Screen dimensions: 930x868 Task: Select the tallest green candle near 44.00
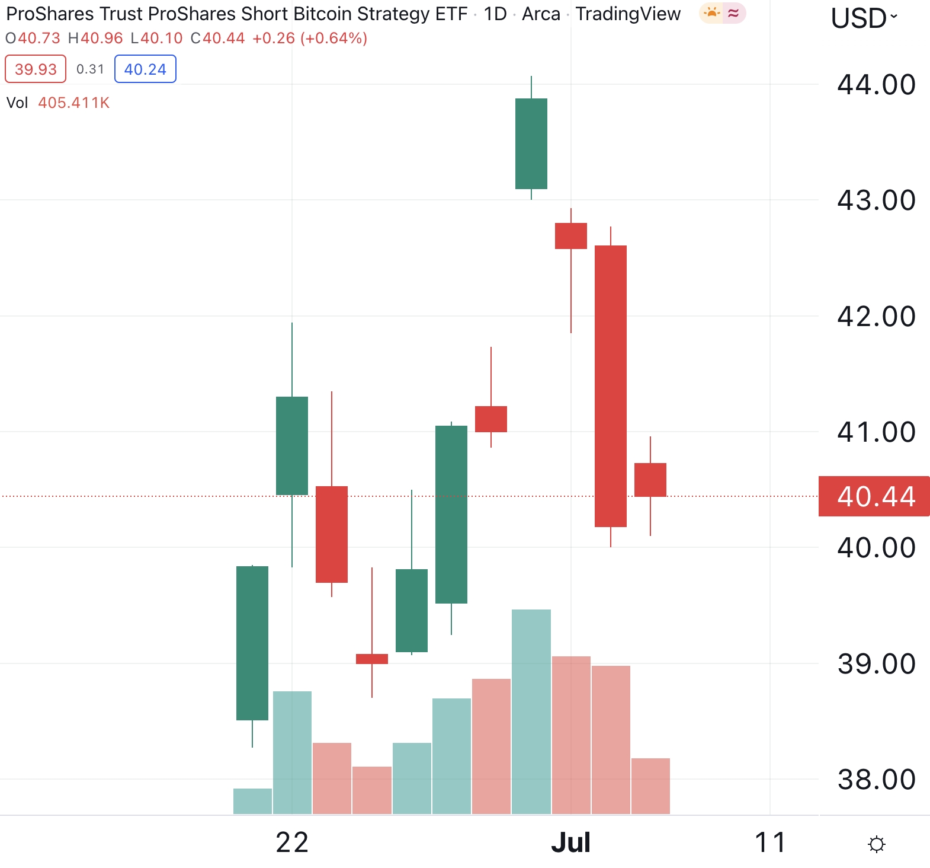[531, 143]
